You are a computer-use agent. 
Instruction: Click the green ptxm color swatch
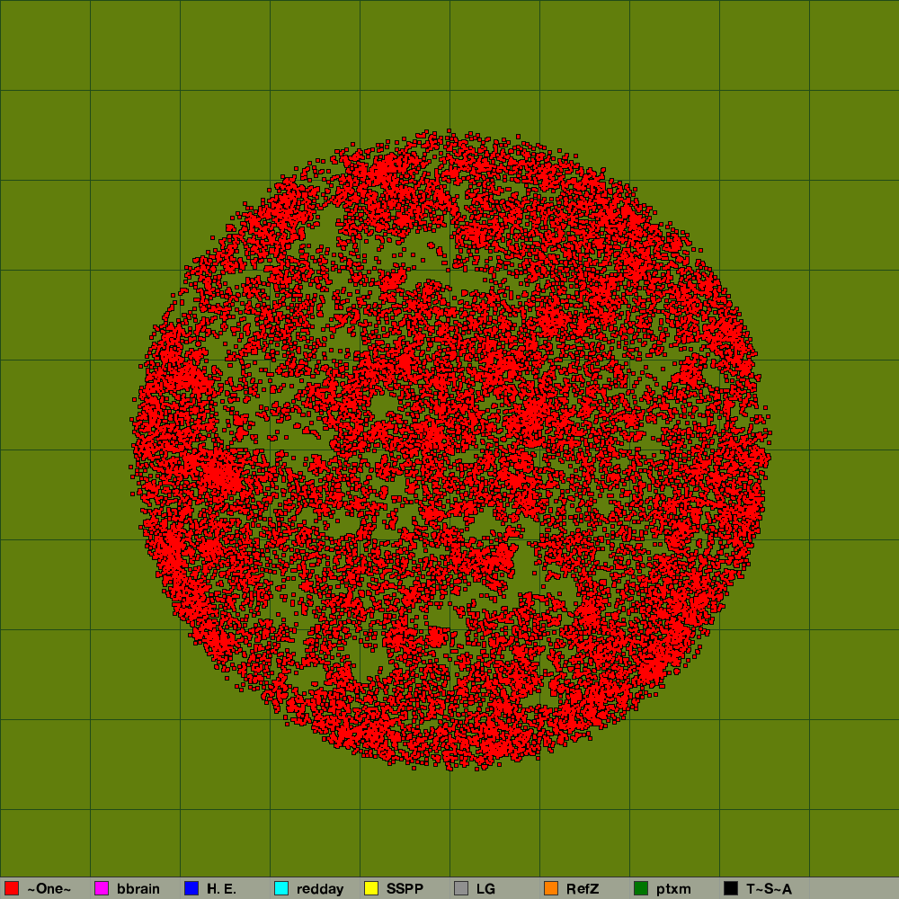point(641,889)
